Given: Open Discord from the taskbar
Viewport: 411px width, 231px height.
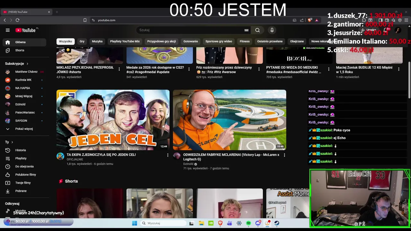Looking at the screenshot, I should [x=258, y=223].
